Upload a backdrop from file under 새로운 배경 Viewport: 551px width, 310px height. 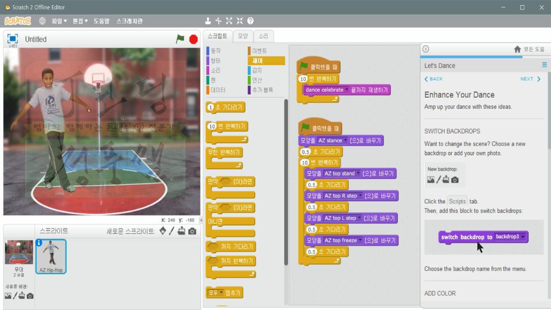(22, 296)
